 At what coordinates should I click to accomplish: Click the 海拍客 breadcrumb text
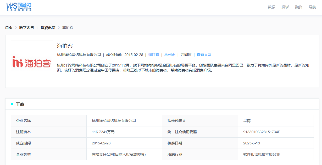[68, 28]
